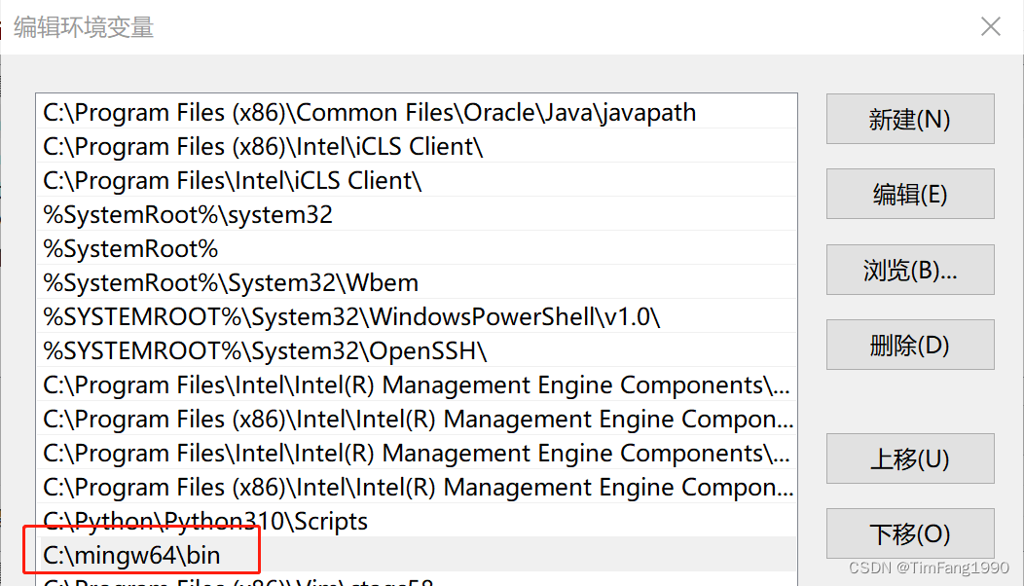
Task: Click the 下移(O) button
Action: [909, 533]
